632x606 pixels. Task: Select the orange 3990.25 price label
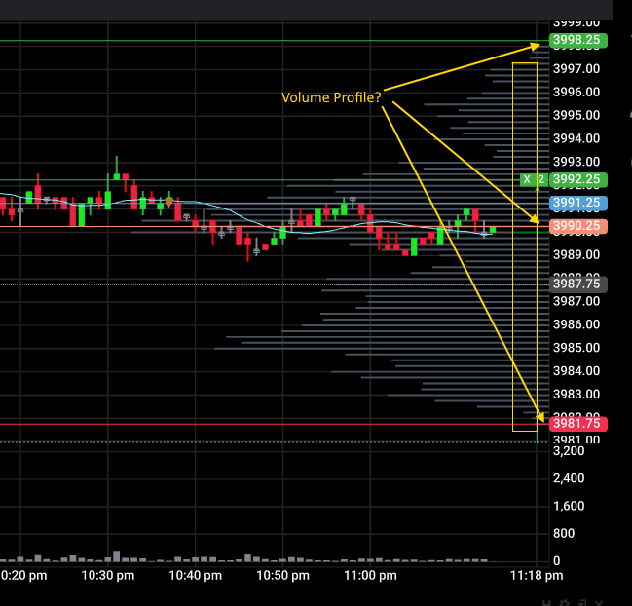tap(578, 226)
